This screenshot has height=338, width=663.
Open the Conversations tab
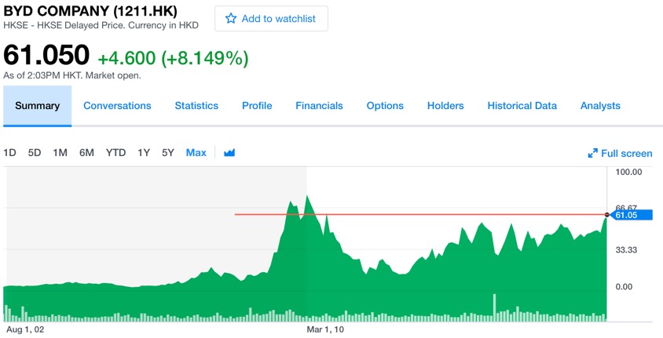click(x=117, y=106)
